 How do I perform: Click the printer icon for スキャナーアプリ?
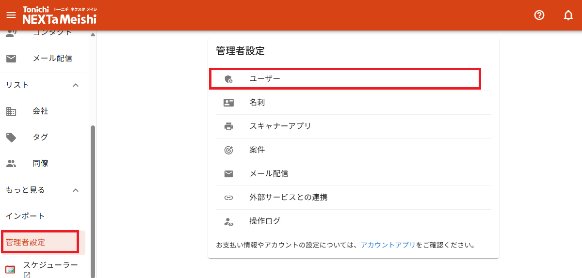coord(228,126)
